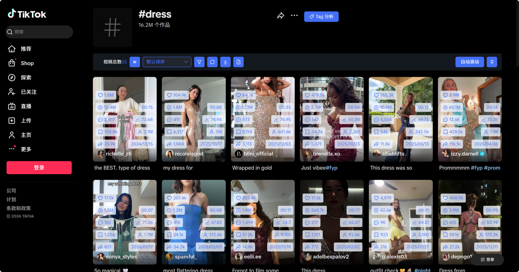
Task: Open the three-dots more options menu
Action: [294, 16]
